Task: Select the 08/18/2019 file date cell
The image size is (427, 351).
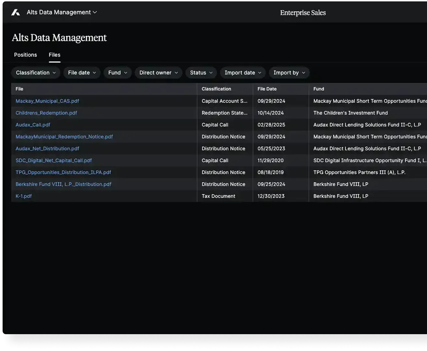Action: [x=281, y=172]
